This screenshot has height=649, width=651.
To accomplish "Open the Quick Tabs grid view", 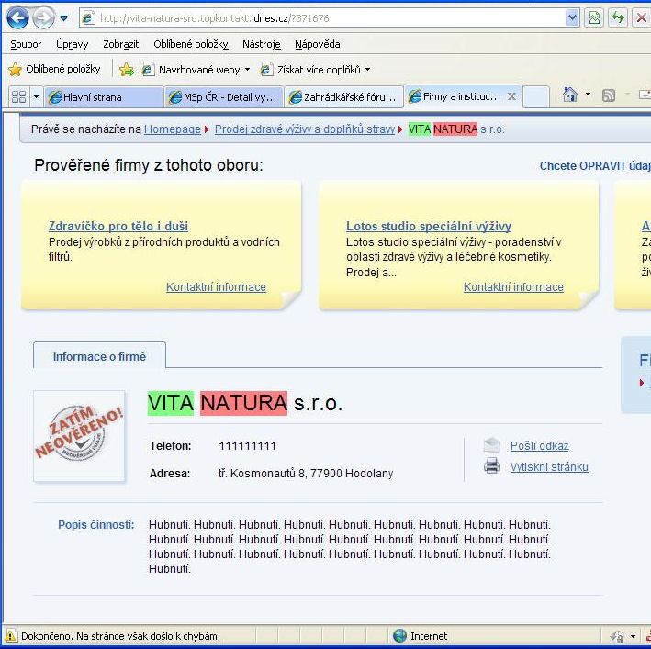I will 18,96.
